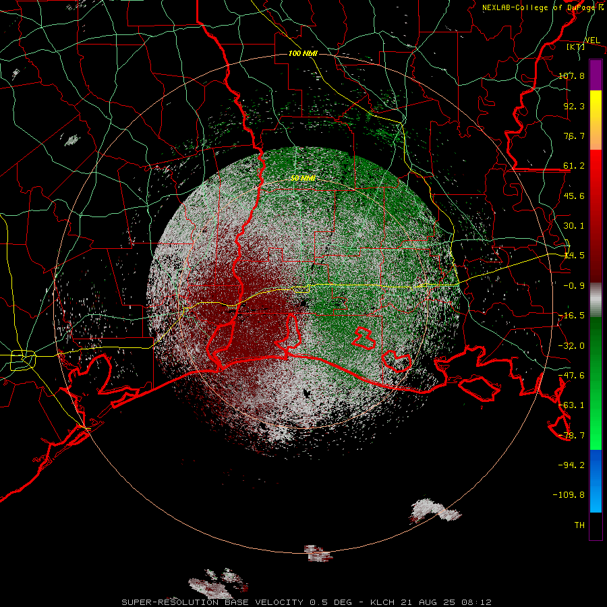
Task: Click the -63.1 velocity scale value
Action: 571,405
